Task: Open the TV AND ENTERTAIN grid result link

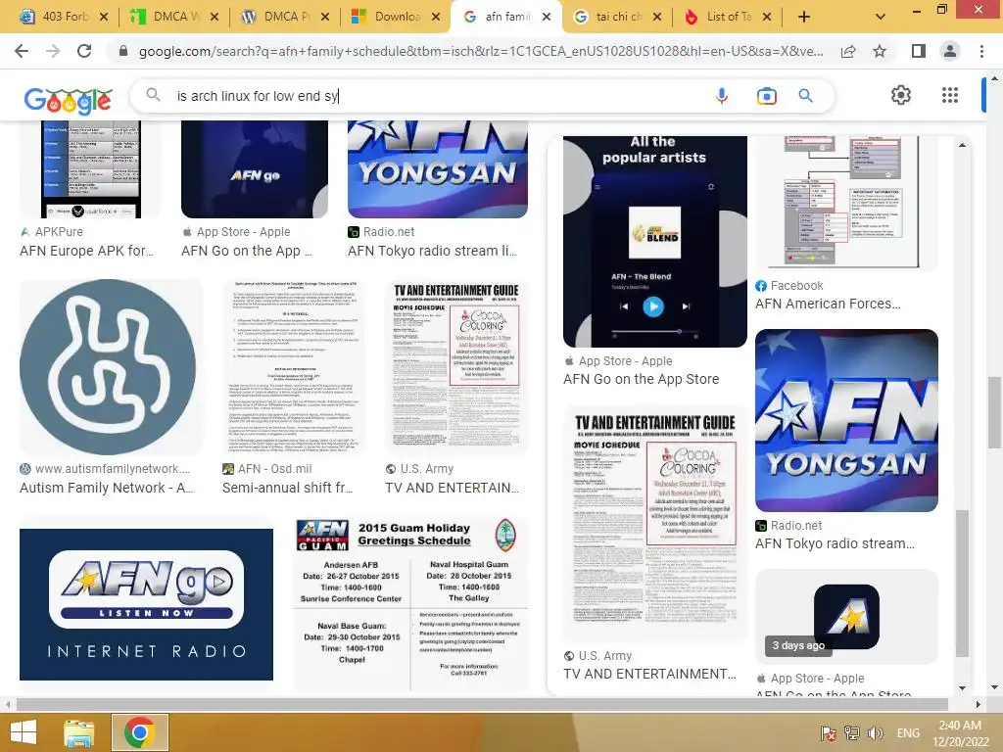Action: (x=453, y=488)
